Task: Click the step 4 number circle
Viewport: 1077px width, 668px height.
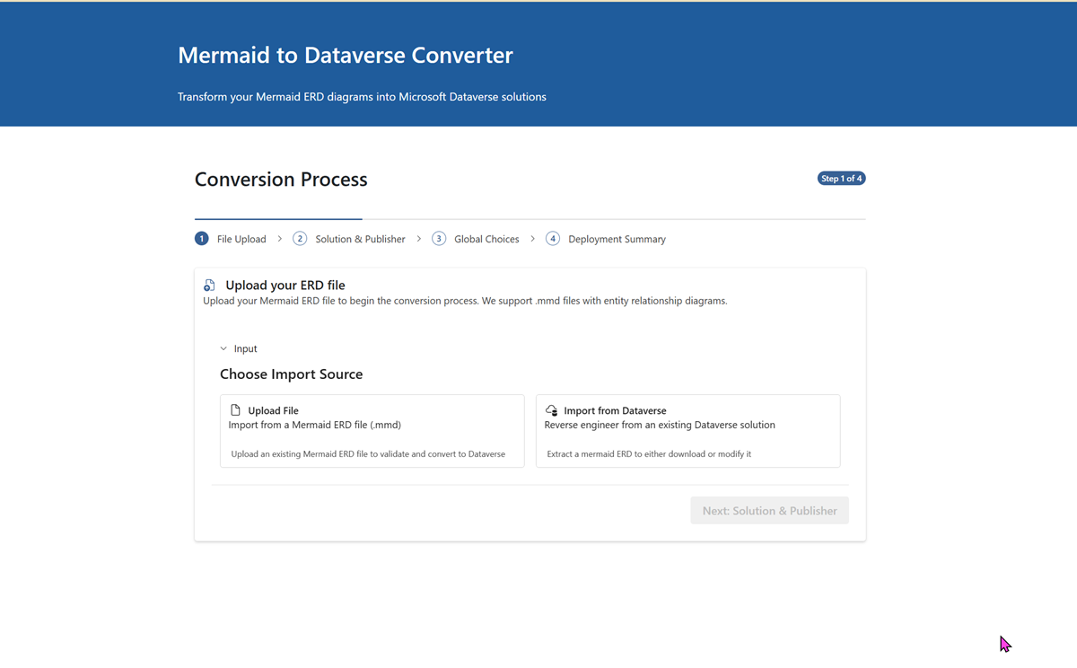Action: pos(553,239)
